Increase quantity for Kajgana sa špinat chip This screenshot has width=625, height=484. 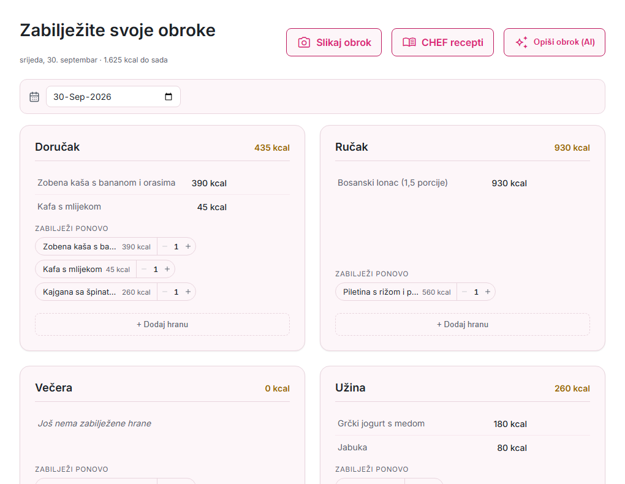pos(188,292)
